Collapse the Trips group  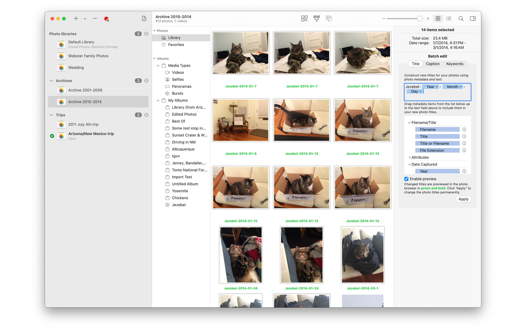point(51,115)
